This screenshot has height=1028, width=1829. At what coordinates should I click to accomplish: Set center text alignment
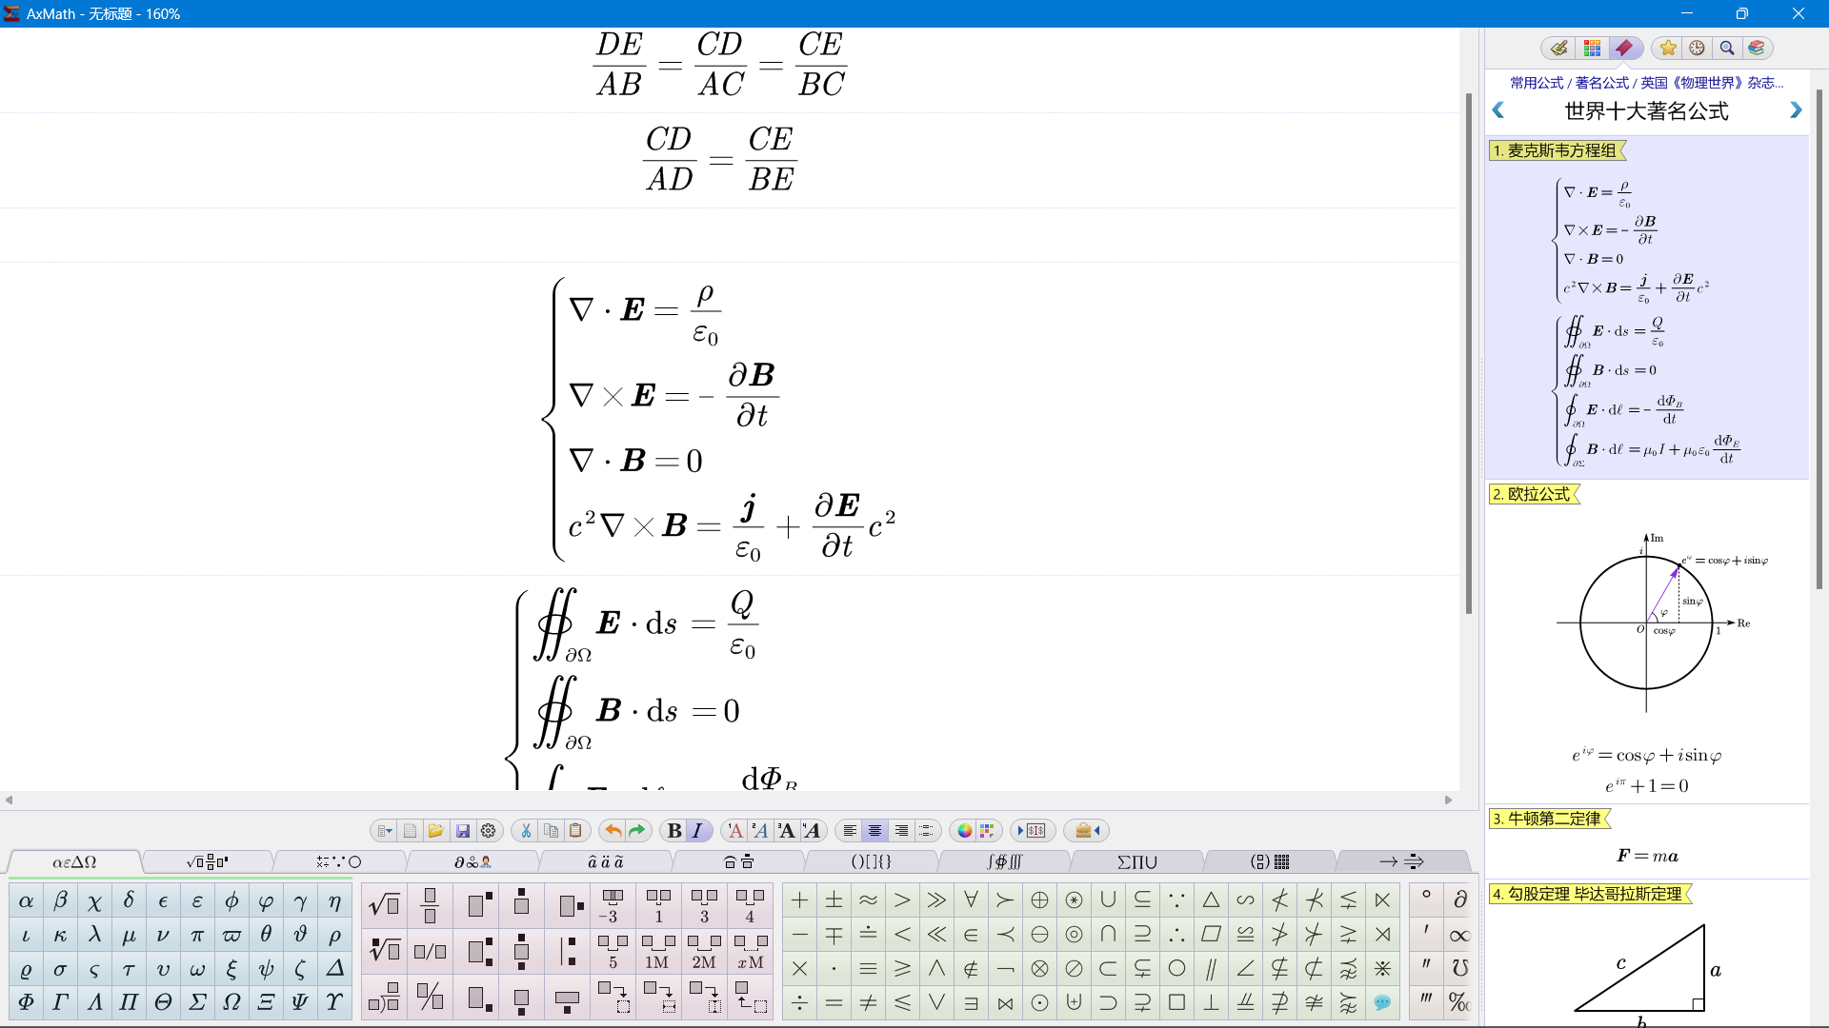coord(874,831)
